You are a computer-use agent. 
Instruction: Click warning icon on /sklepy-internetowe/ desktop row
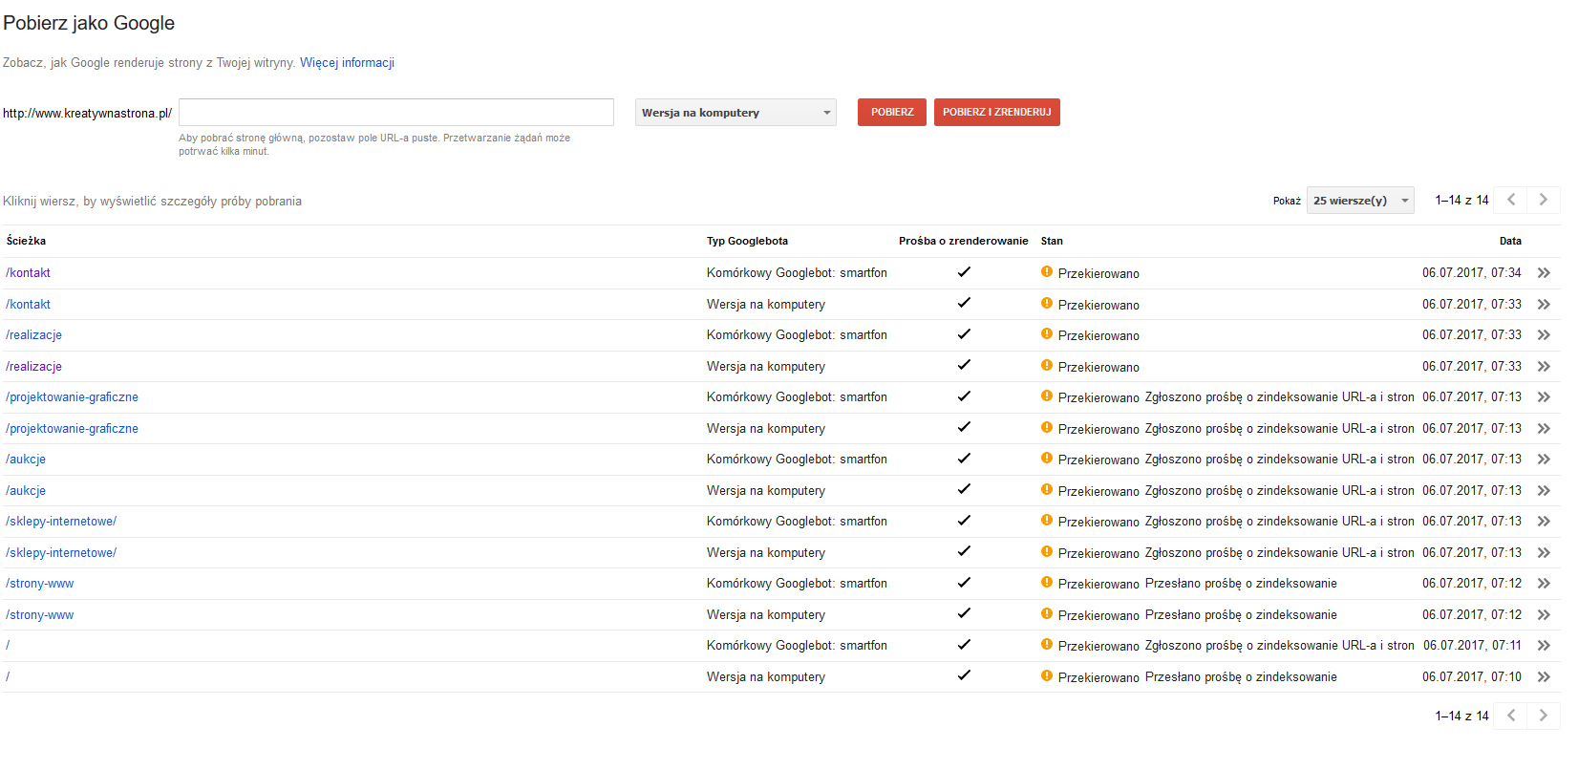pos(1047,552)
